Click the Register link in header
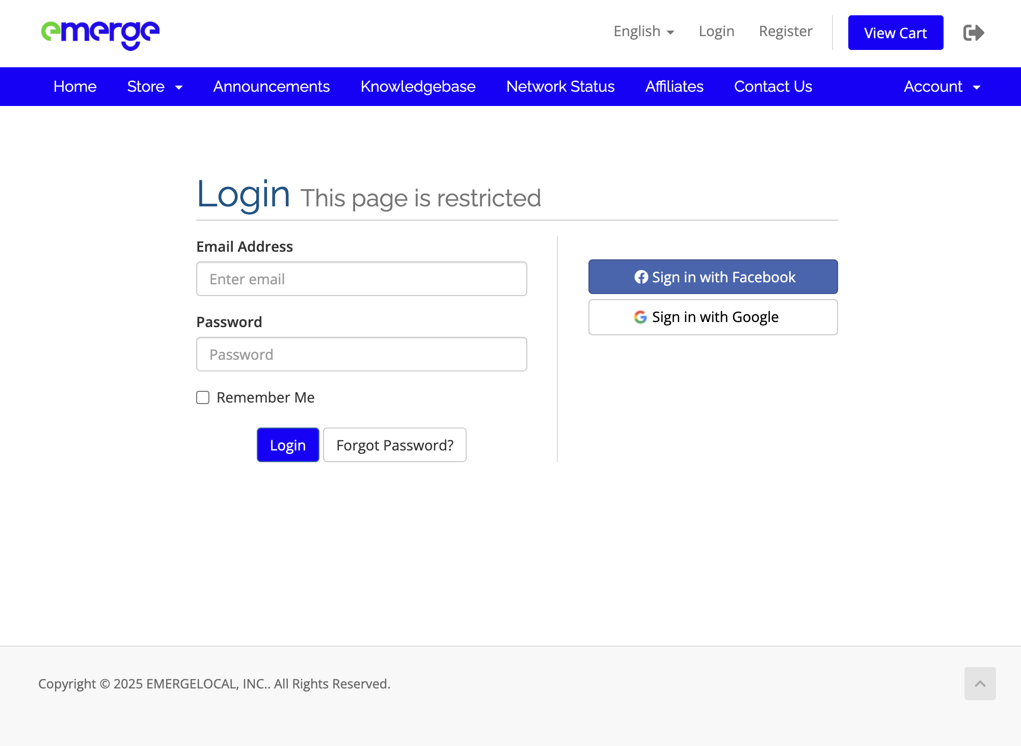1021x746 pixels. 785,32
